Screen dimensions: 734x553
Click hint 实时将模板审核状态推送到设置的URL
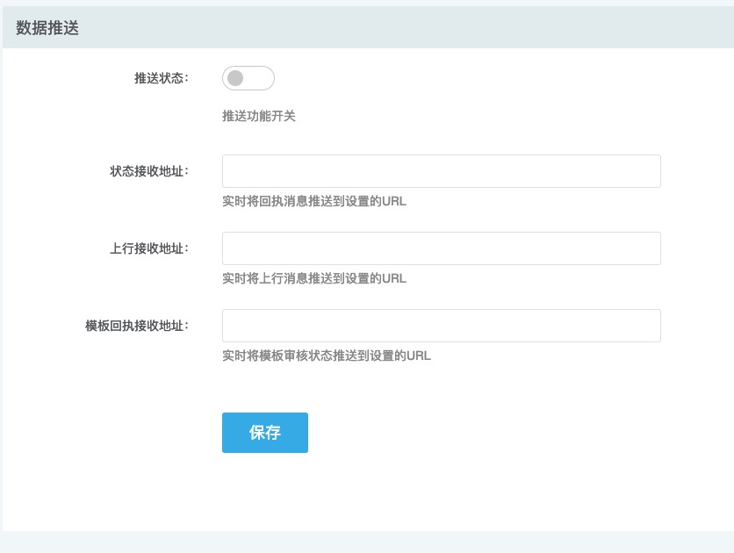(327, 355)
